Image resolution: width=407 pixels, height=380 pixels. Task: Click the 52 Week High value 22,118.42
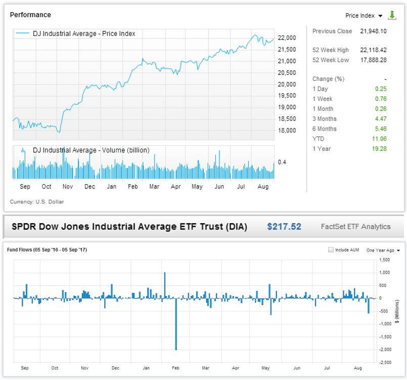[x=373, y=50]
